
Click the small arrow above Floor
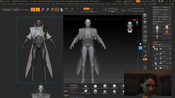(145, 44)
